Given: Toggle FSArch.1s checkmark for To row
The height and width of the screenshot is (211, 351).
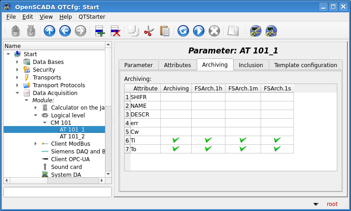Looking at the screenshot, I should tap(277, 149).
